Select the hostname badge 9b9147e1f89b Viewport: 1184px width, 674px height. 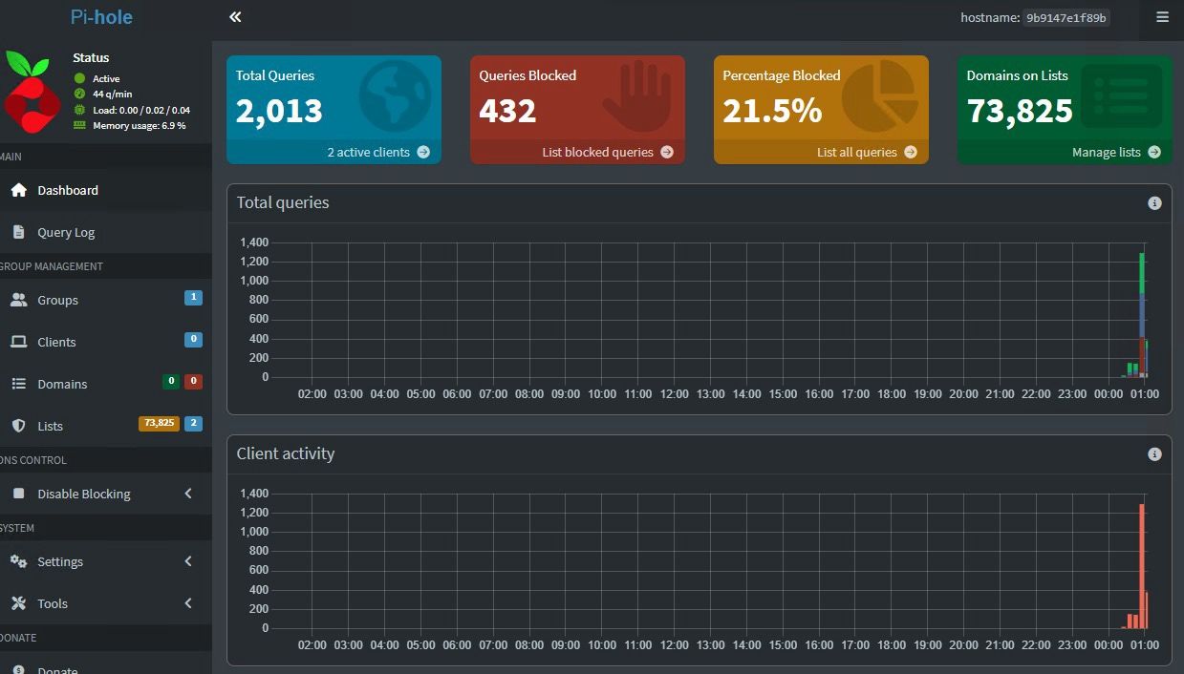coord(1065,17)
